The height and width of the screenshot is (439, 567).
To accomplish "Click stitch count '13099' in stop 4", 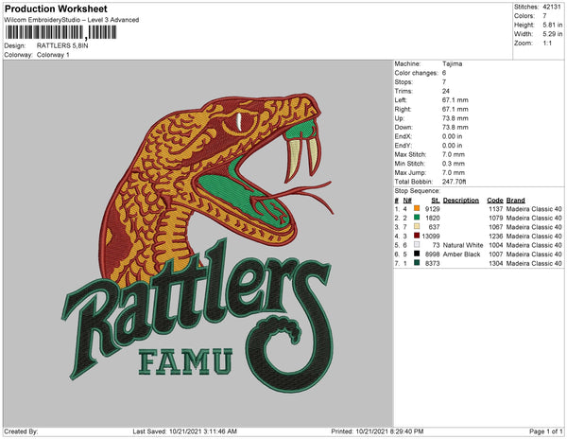I will pyautogui.click(x=431, y=236).
